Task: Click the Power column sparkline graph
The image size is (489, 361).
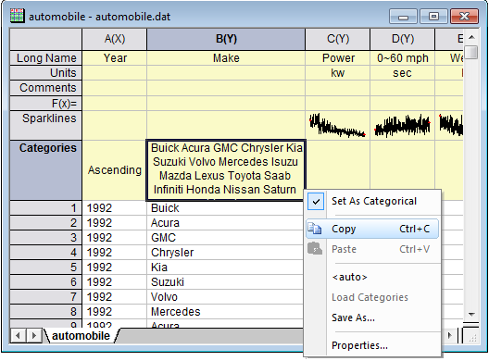Action: 337,125
